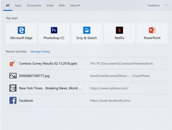Click the pptx file icon for Contoso Survey
The width and height of the screenshot is (172, 130).
pos(13,63)
